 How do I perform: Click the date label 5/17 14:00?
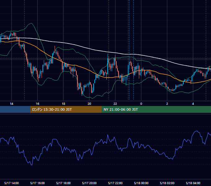(11, 183)
